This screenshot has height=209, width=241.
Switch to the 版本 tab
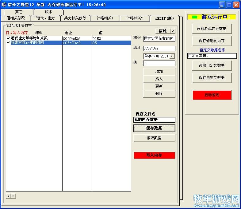click(x=48, y=12)
